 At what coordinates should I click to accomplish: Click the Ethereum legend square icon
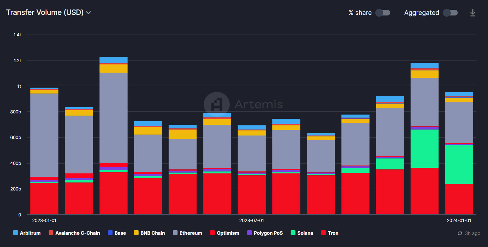pos(175,233)
